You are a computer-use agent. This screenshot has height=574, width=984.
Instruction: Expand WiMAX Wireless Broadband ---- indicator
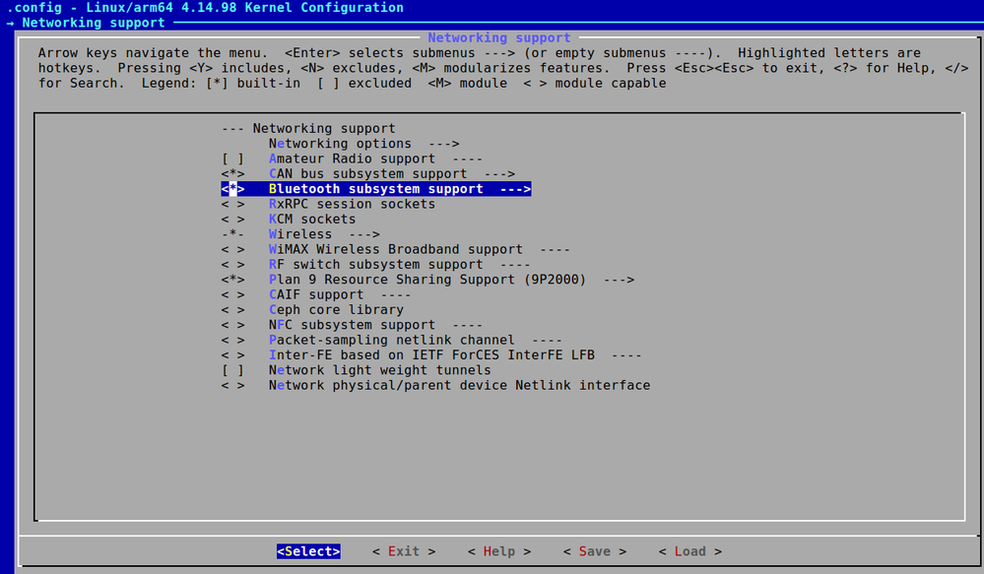(x=555, y=249)
